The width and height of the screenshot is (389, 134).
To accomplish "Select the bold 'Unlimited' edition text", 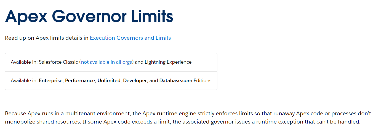I will (109, 81).
